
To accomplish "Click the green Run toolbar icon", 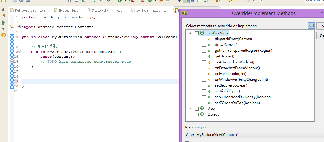I will pyautogui.click(x=120, y=1).
